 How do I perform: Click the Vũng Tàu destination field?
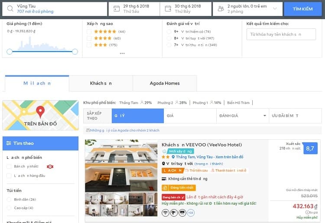(55, 9)
